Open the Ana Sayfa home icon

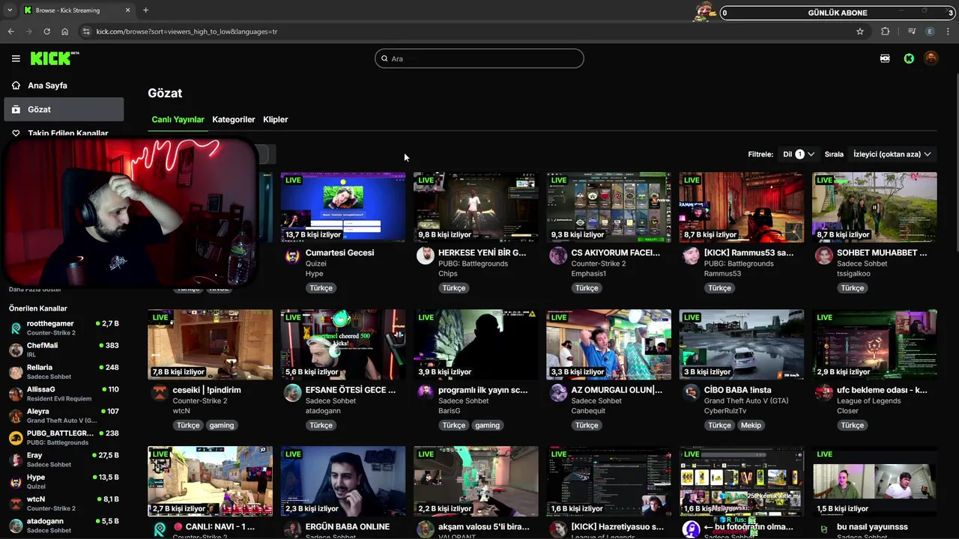[x=16, y=85]
